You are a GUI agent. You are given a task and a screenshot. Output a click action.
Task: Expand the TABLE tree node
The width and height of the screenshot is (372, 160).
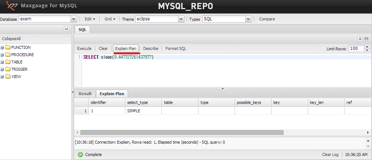tap(2, 62)
